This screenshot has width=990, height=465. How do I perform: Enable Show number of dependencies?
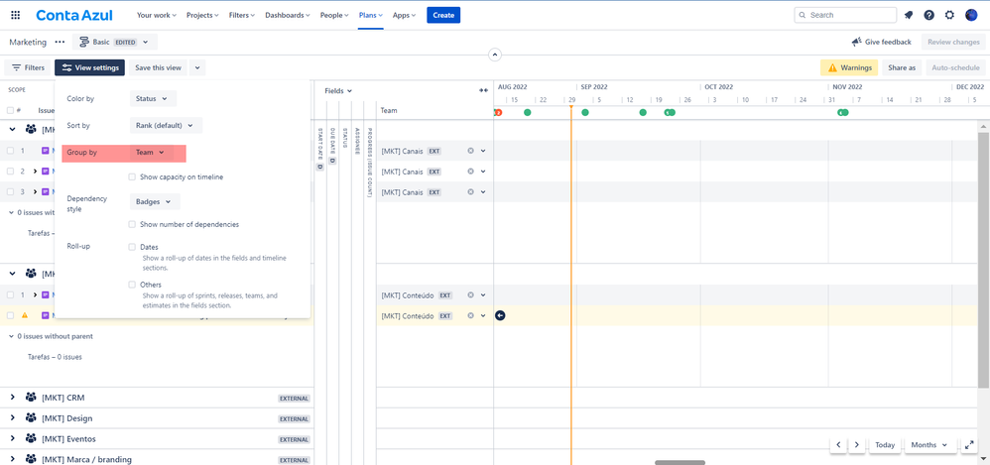(x=132, y=225)
